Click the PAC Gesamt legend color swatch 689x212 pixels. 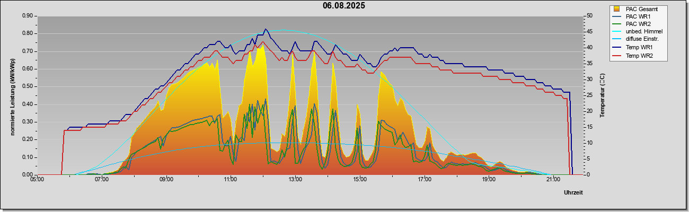click(617, 9)
